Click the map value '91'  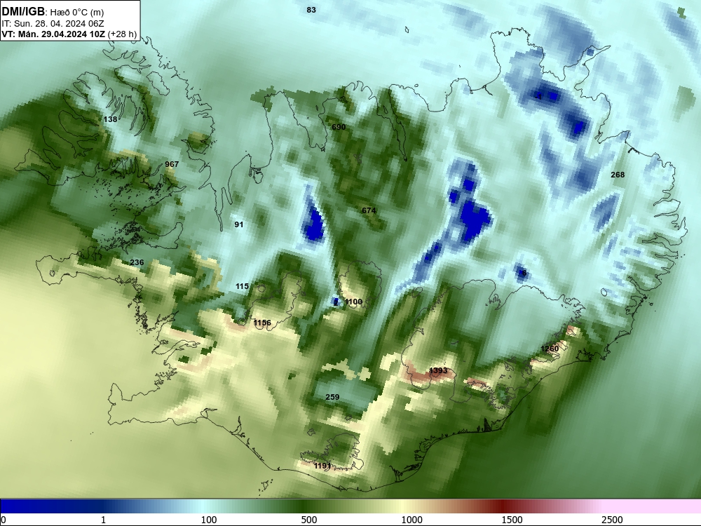pos(239,224)
